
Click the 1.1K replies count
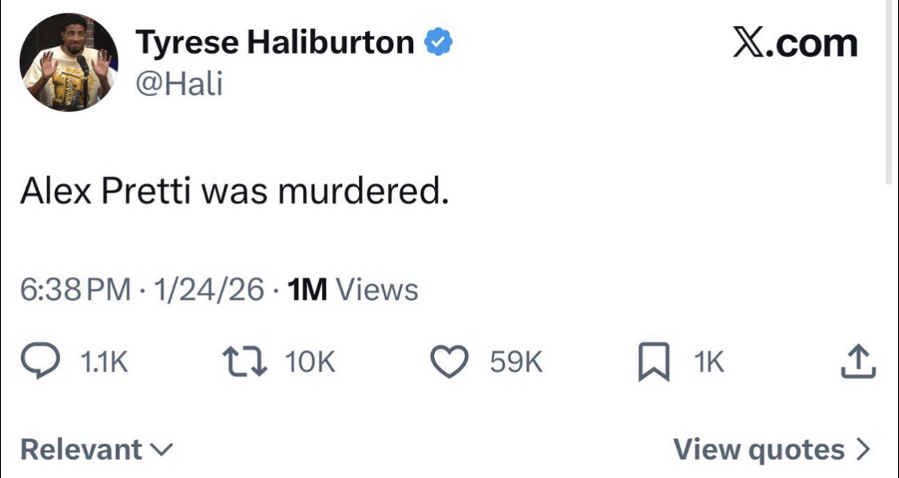click(104, 363)
